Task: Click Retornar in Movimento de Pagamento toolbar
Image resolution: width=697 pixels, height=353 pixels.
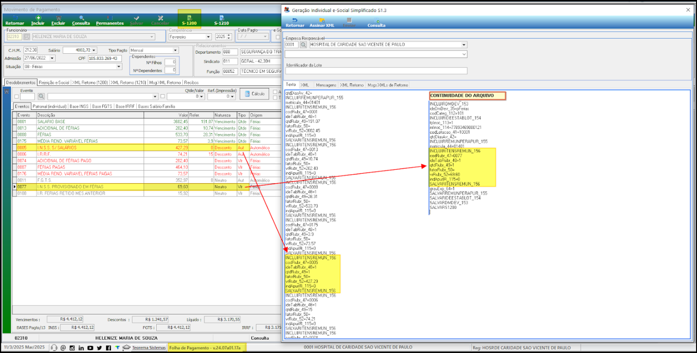Action: point(14,20)
